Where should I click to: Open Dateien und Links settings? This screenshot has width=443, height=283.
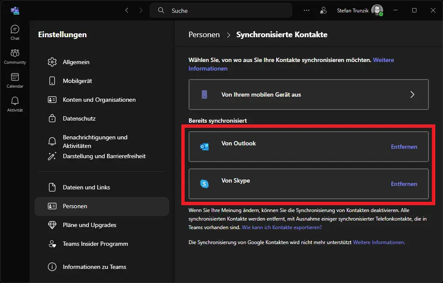[102, 187]
